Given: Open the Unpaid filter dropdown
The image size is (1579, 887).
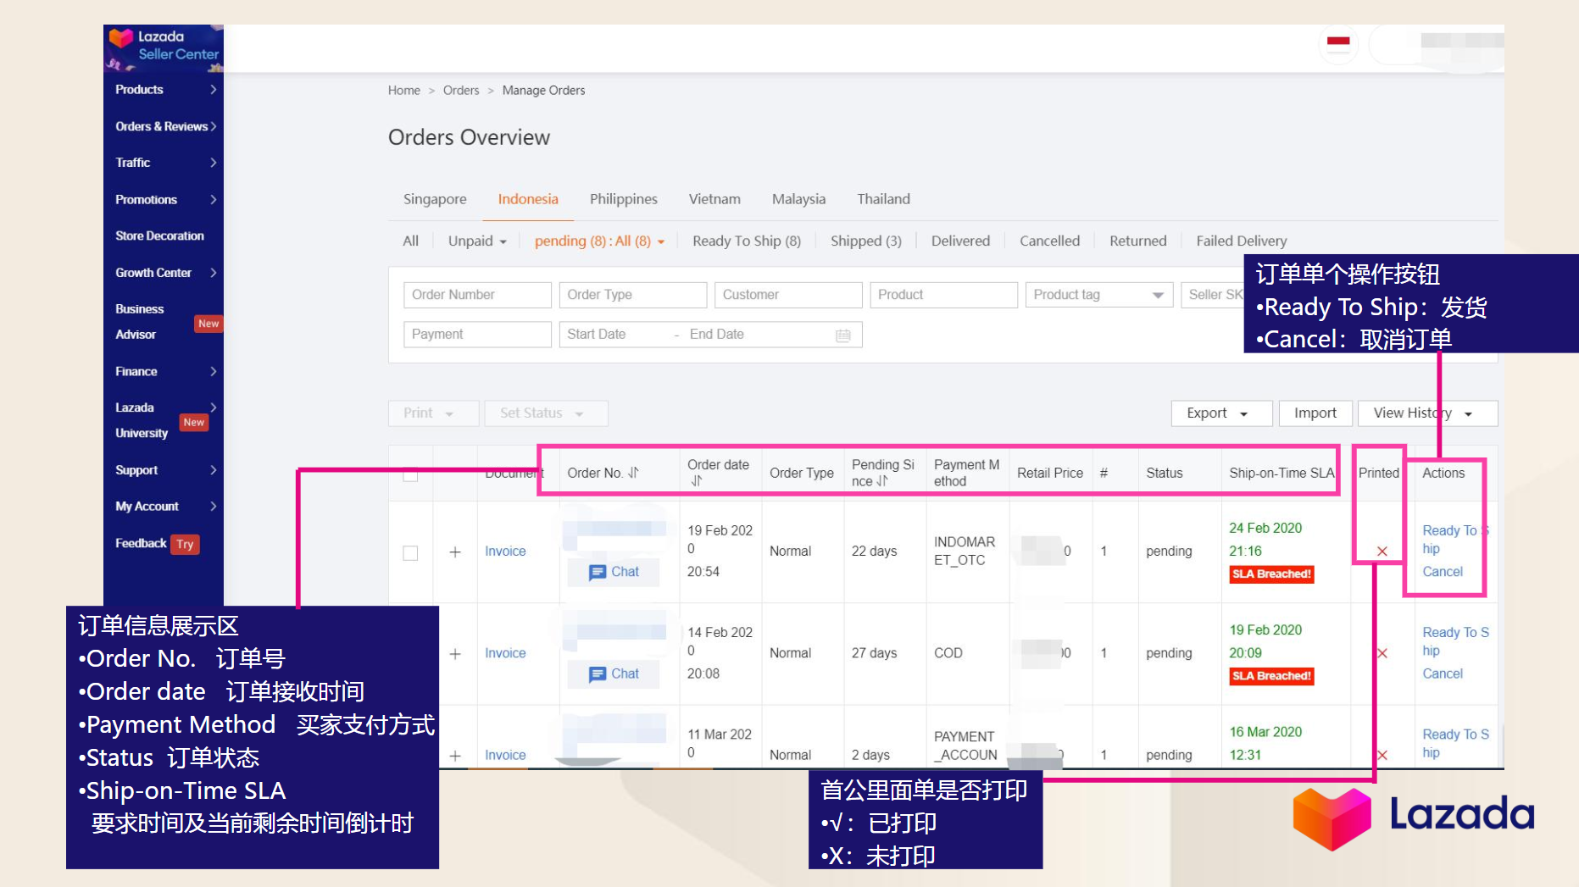Looking at the screenshot, I should (x=477, y=241).
